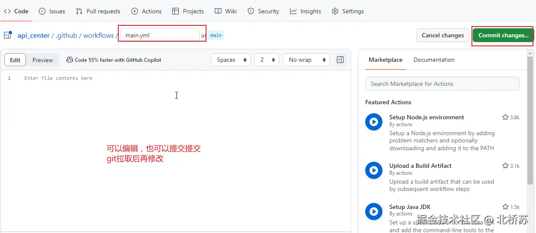Open the workflows folder breadcrumb
Viewport: 536px width, 233px height.
[x=99, y=36]
